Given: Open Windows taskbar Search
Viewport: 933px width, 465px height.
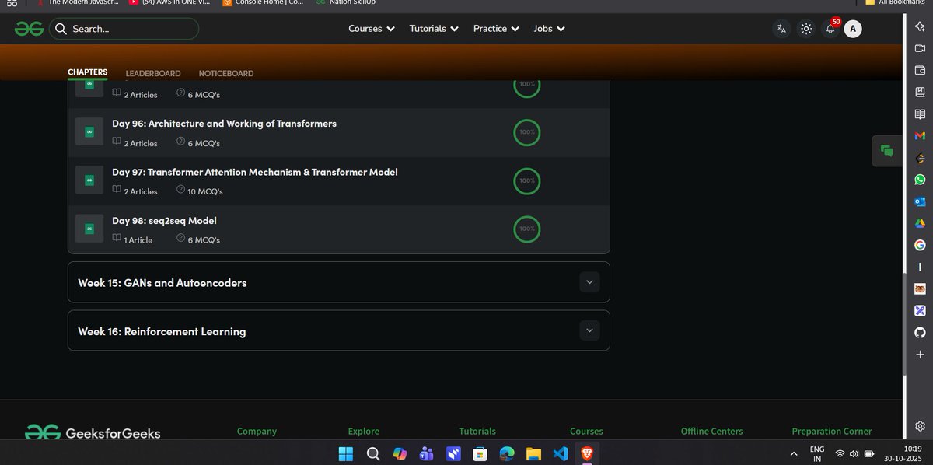Looking at the screenshot, I should 372,453.
